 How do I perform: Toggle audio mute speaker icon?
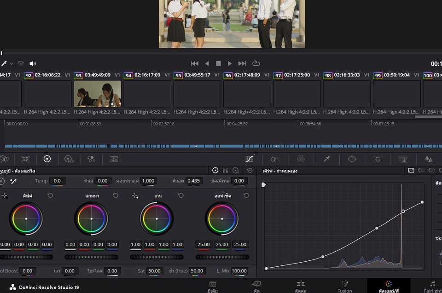tap(33, 63)
